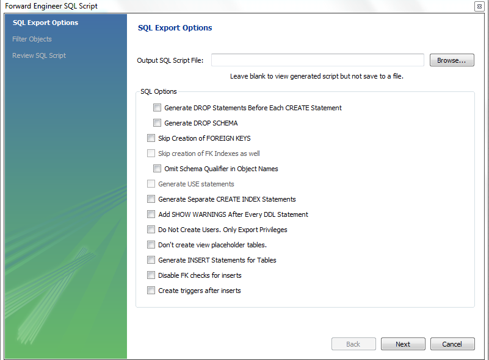Close the Forward Engineer SQL Script dialog

(x=479, y=6)
